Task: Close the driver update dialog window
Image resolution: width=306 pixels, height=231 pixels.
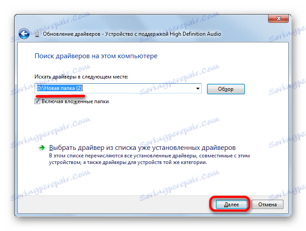Action: pyautogui.click(x=279, y=19)
